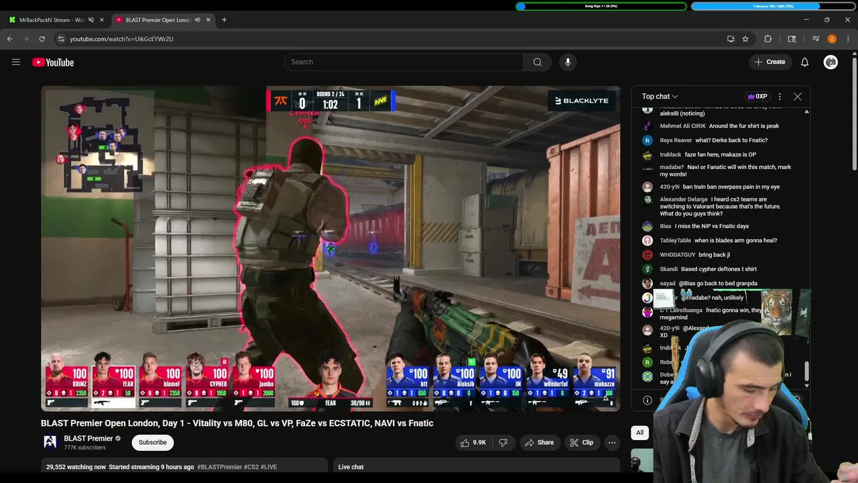Open media controls in Chrome toolbar

click(x=816, y=39)
